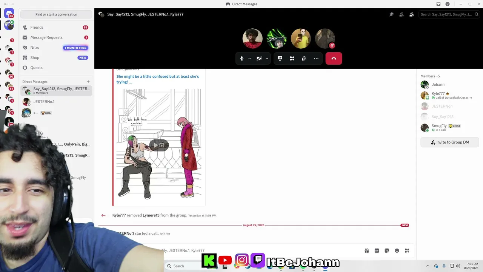This screenshot has height=272, width=483.
Task: Add friends to DM via header icon
Action: [x=401, y=14]
